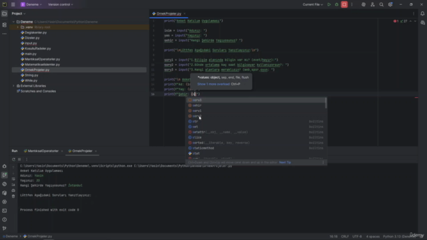Open the Structure tool window icon

point(5,25)
